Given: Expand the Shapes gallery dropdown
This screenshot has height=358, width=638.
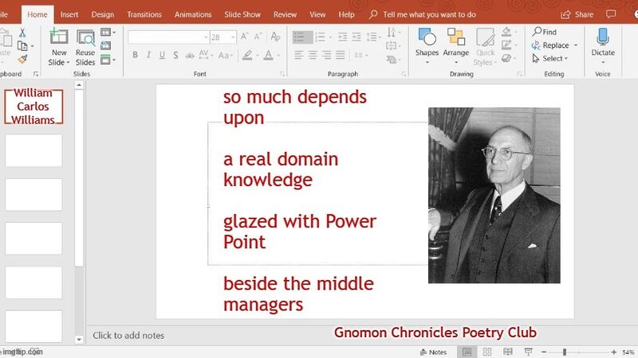Looking at the screenshot, I should [427, 63].
